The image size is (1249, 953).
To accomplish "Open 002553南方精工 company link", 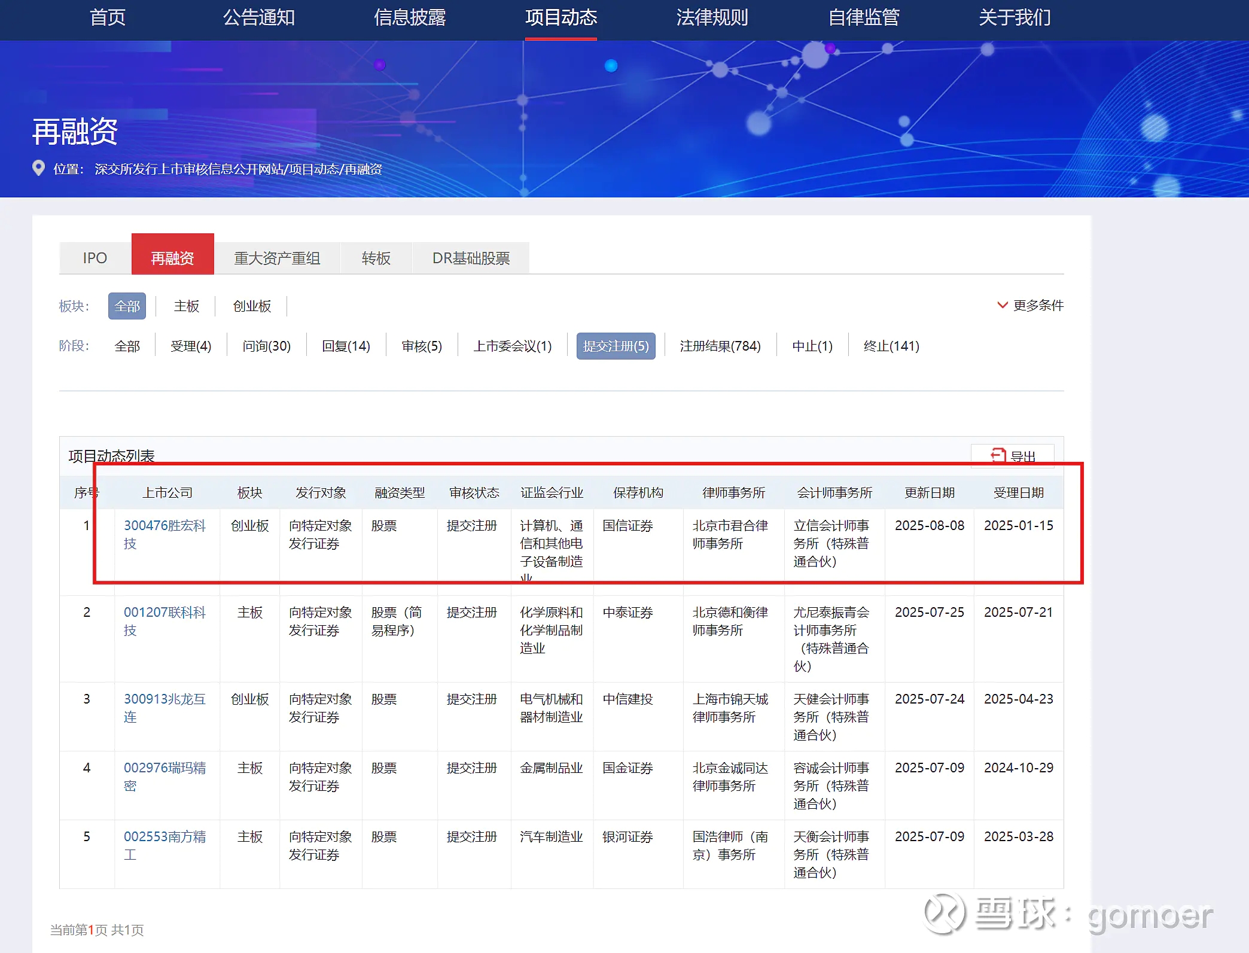I will coord(164,845).
